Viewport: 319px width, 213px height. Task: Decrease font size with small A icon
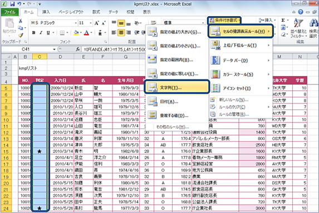[104, 23]
